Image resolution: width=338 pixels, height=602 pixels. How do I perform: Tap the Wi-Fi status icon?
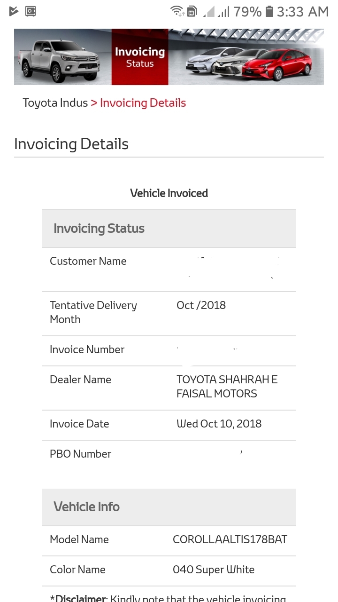[177, 11]
